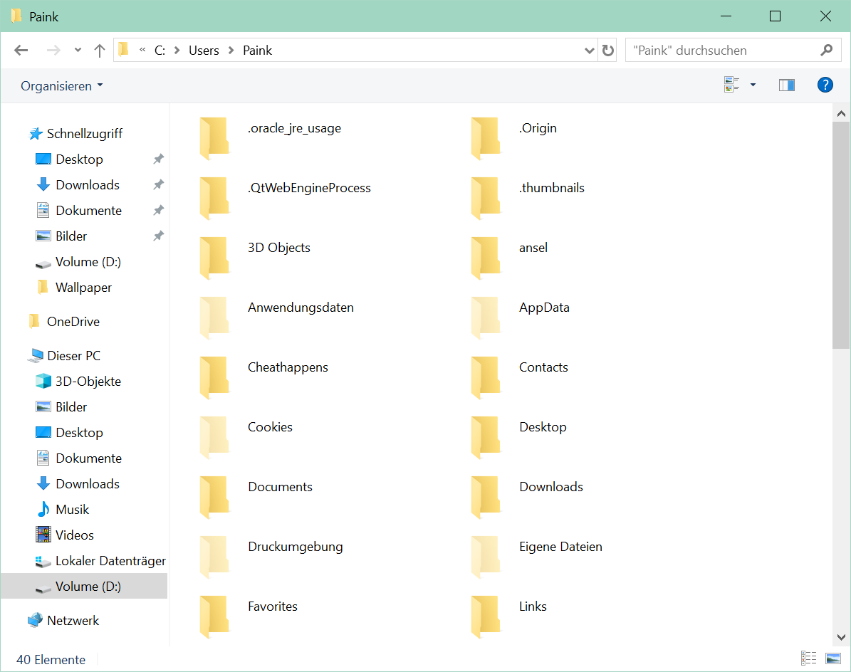Screen dimensions: 851x672
Task: Select the .thumbnails folder icon
Action: click(486, 198)
